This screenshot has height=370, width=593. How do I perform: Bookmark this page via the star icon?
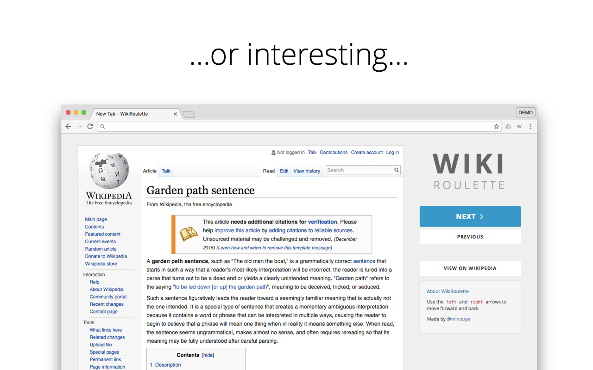(x=496, y=126)
